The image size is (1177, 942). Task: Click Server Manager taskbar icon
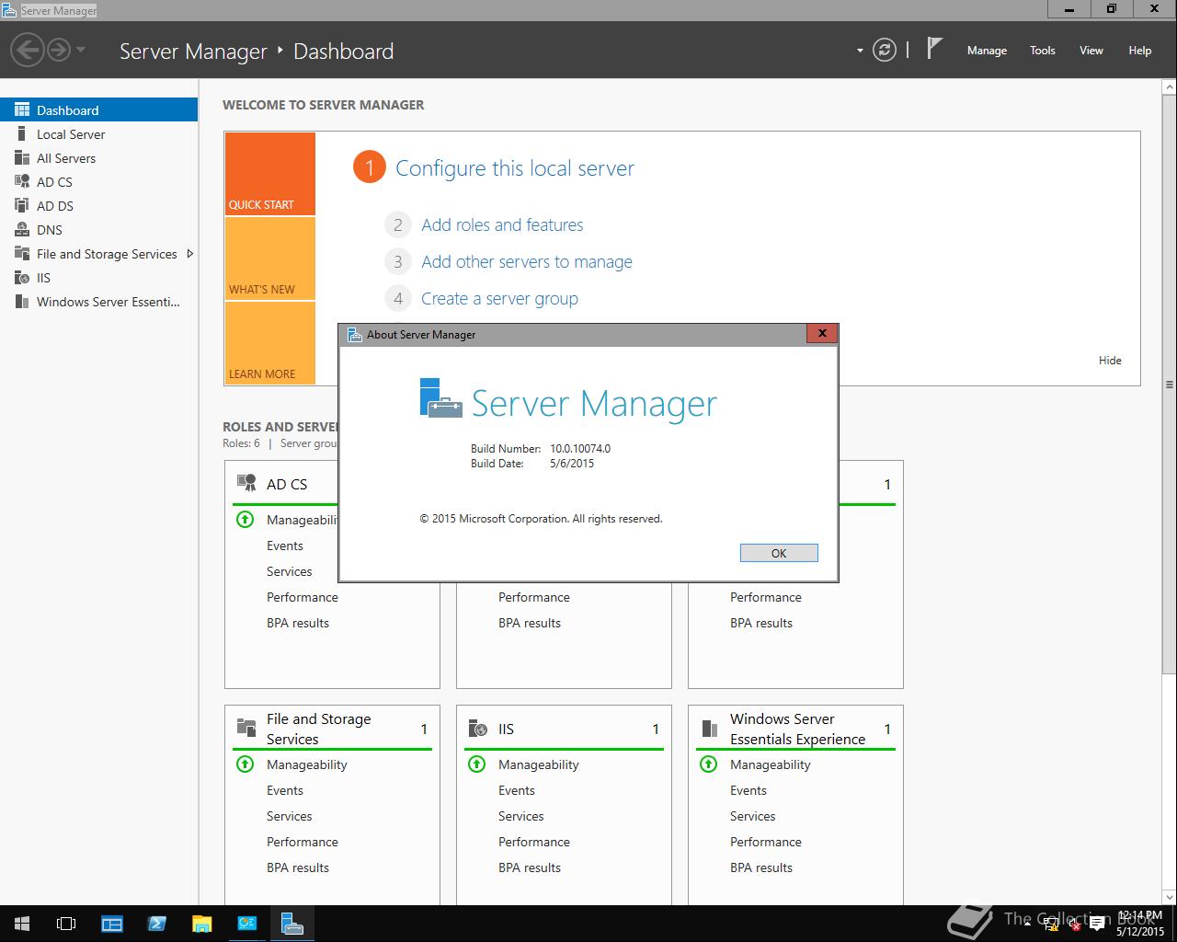click(292, 924)
